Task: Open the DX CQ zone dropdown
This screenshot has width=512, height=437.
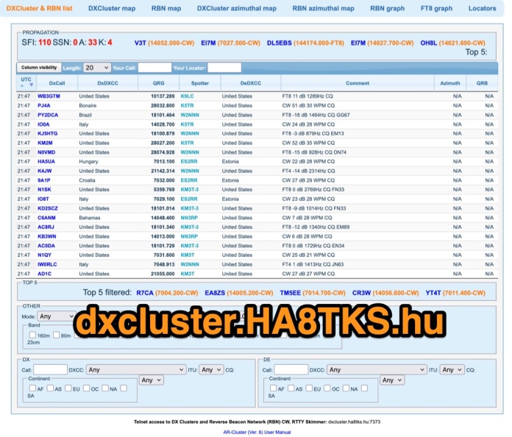Action: (x=152, y=380)
